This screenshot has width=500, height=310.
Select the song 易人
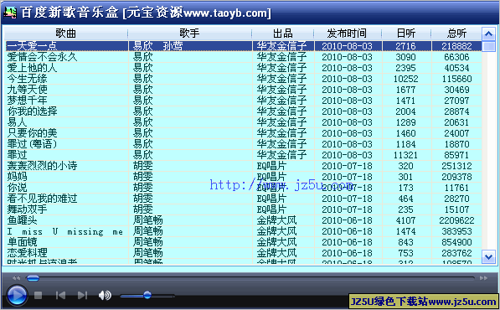click(x=17, y=122)
